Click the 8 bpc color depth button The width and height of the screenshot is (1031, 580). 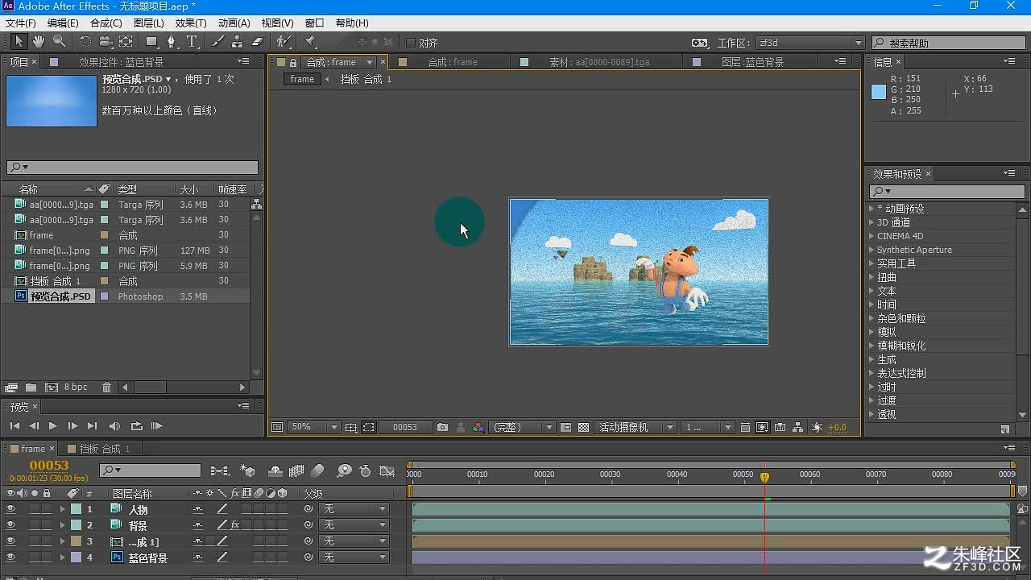click(x=76, y=387)
